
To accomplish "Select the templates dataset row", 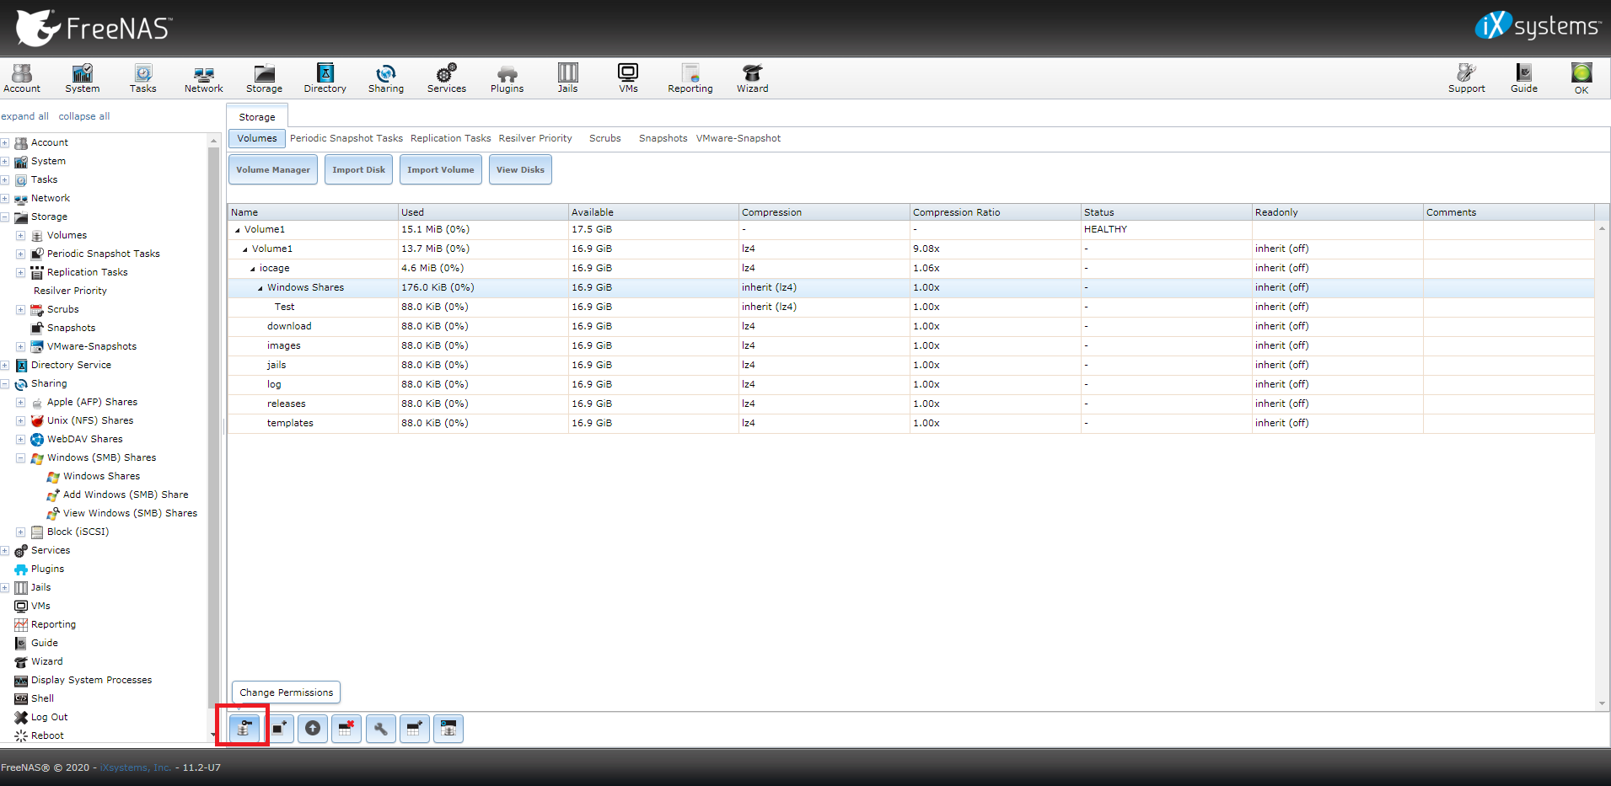I will click(910, 424).
